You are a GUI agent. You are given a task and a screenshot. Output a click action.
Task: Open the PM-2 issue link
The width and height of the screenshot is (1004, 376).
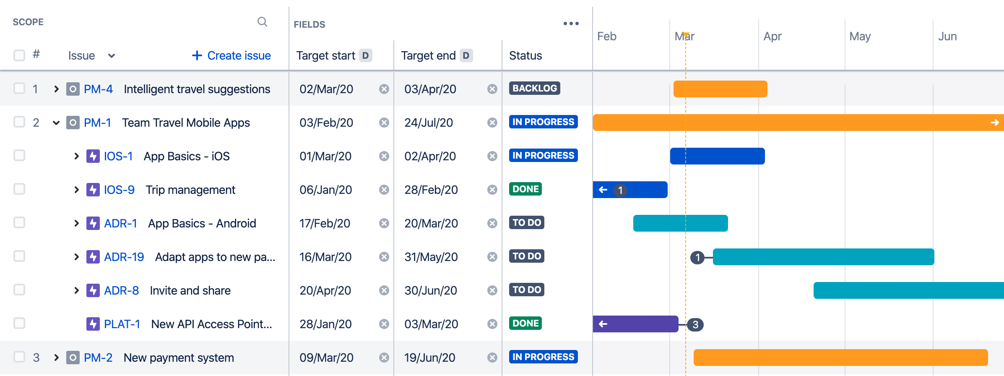coord(98,358)
